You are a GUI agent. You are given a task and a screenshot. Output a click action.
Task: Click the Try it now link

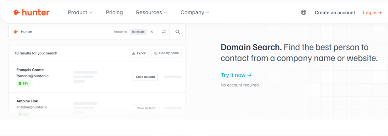click(236, 75)
